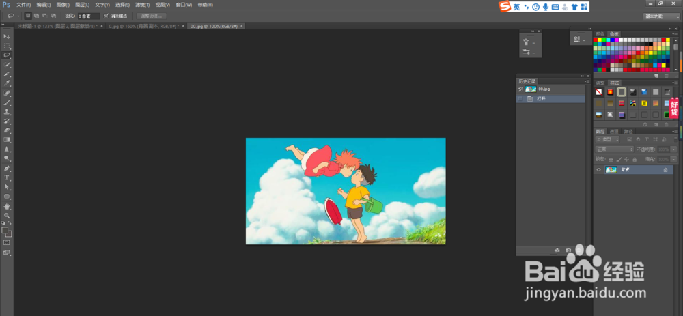Image resolution: width=683 pixels, height=316 pixels.
Task: Pick the pure red swatch in Swatches
Action: pos(596,40)
